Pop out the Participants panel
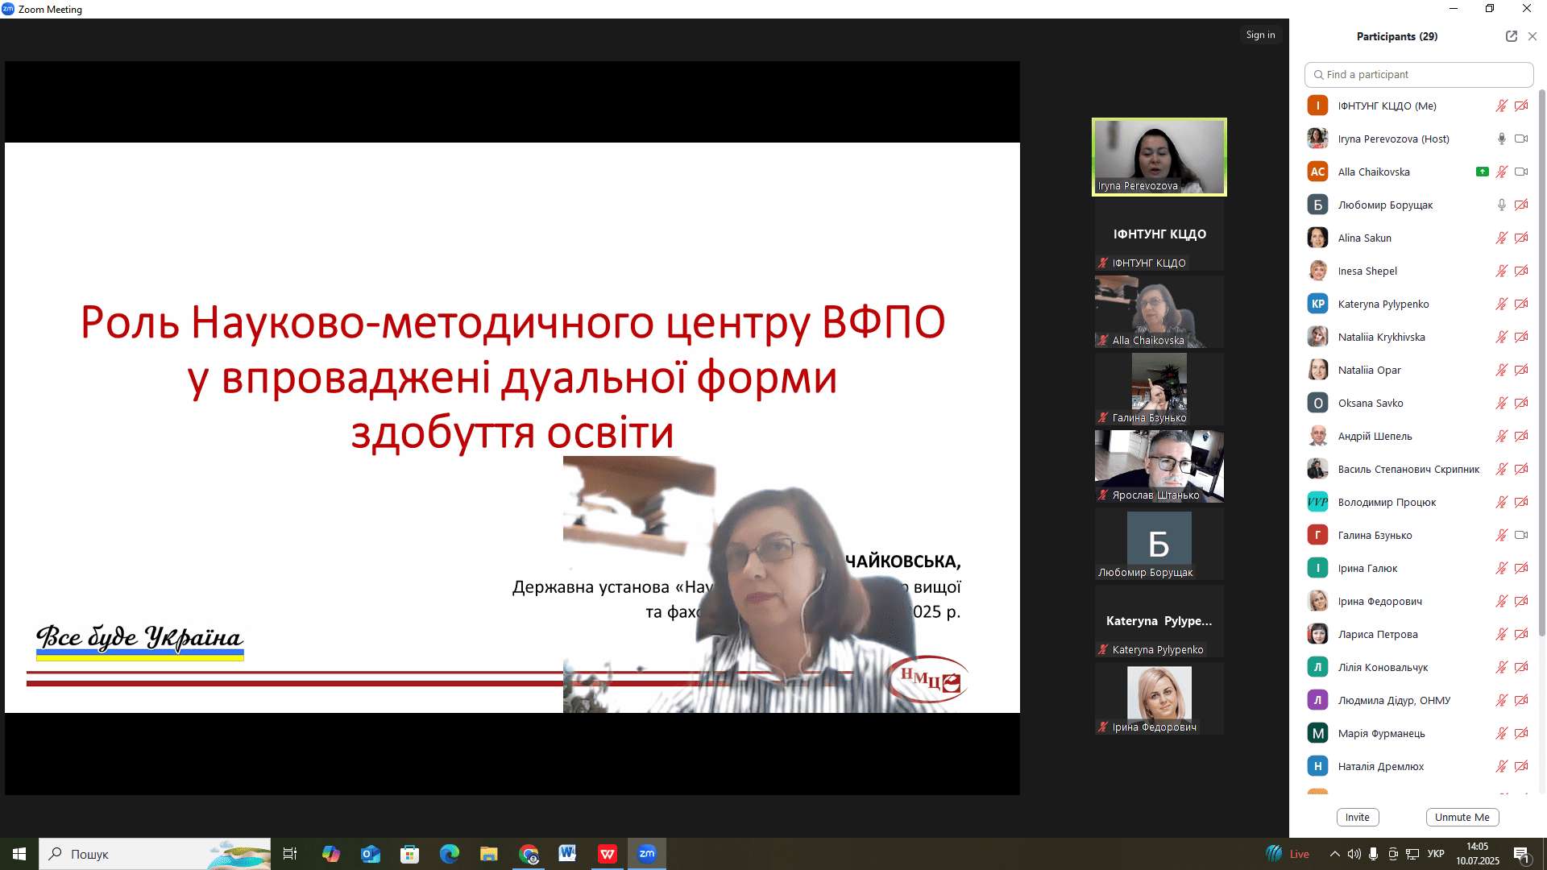This screenshot has height=870, width=1547. (x=1511, y=36)
